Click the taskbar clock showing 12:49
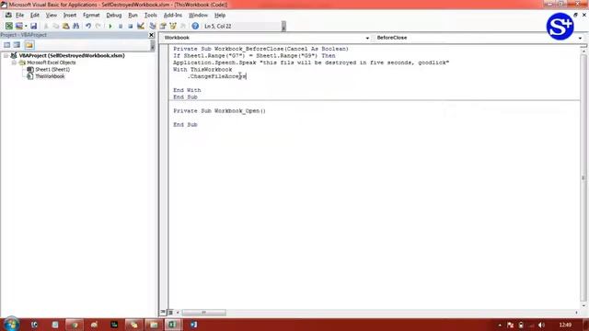589x331 pixels. pyautogui.click(x=565, y=325)
